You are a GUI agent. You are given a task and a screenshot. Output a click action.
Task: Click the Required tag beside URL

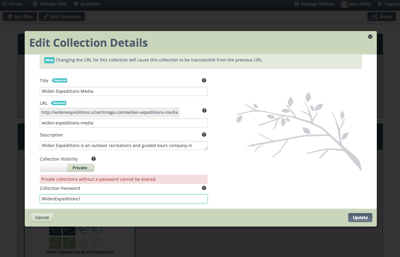[x=58, y=103]
